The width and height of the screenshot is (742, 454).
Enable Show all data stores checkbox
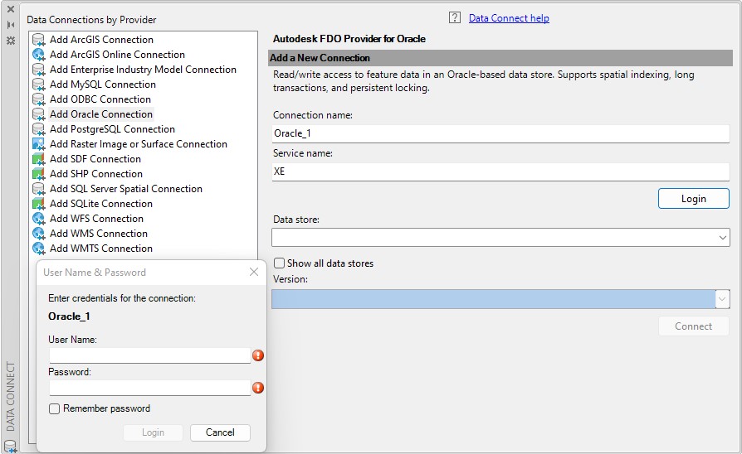279,263
